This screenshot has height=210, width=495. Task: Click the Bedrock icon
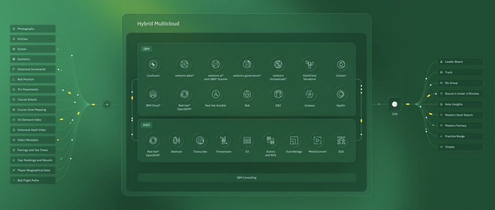tap(177, 140)
